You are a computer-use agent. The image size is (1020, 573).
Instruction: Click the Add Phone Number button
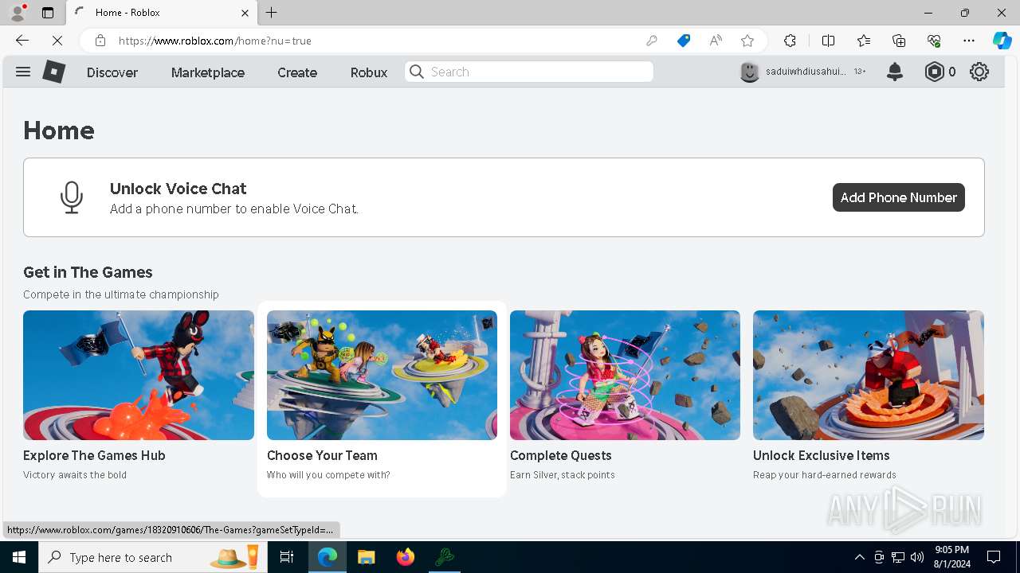point(899,197)
